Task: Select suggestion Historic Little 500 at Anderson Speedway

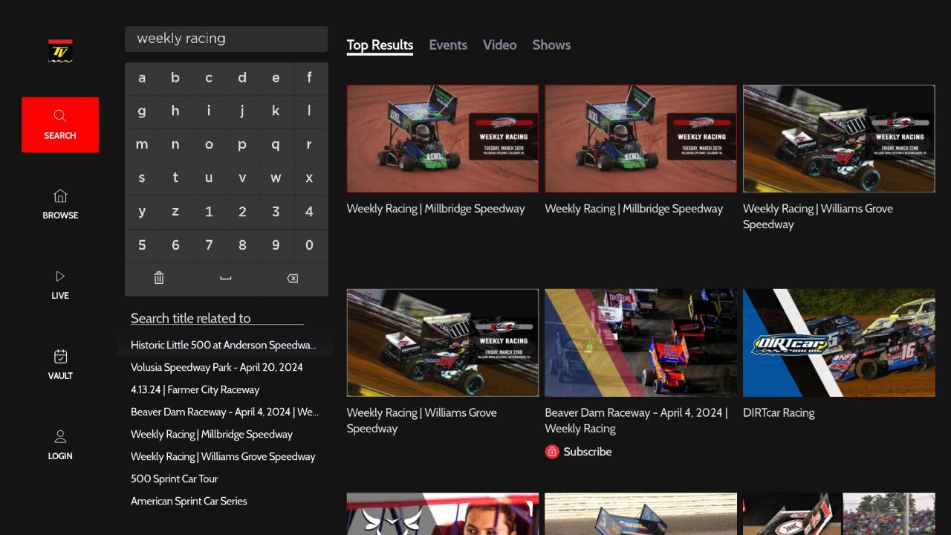Action: [x=224, y=345]
